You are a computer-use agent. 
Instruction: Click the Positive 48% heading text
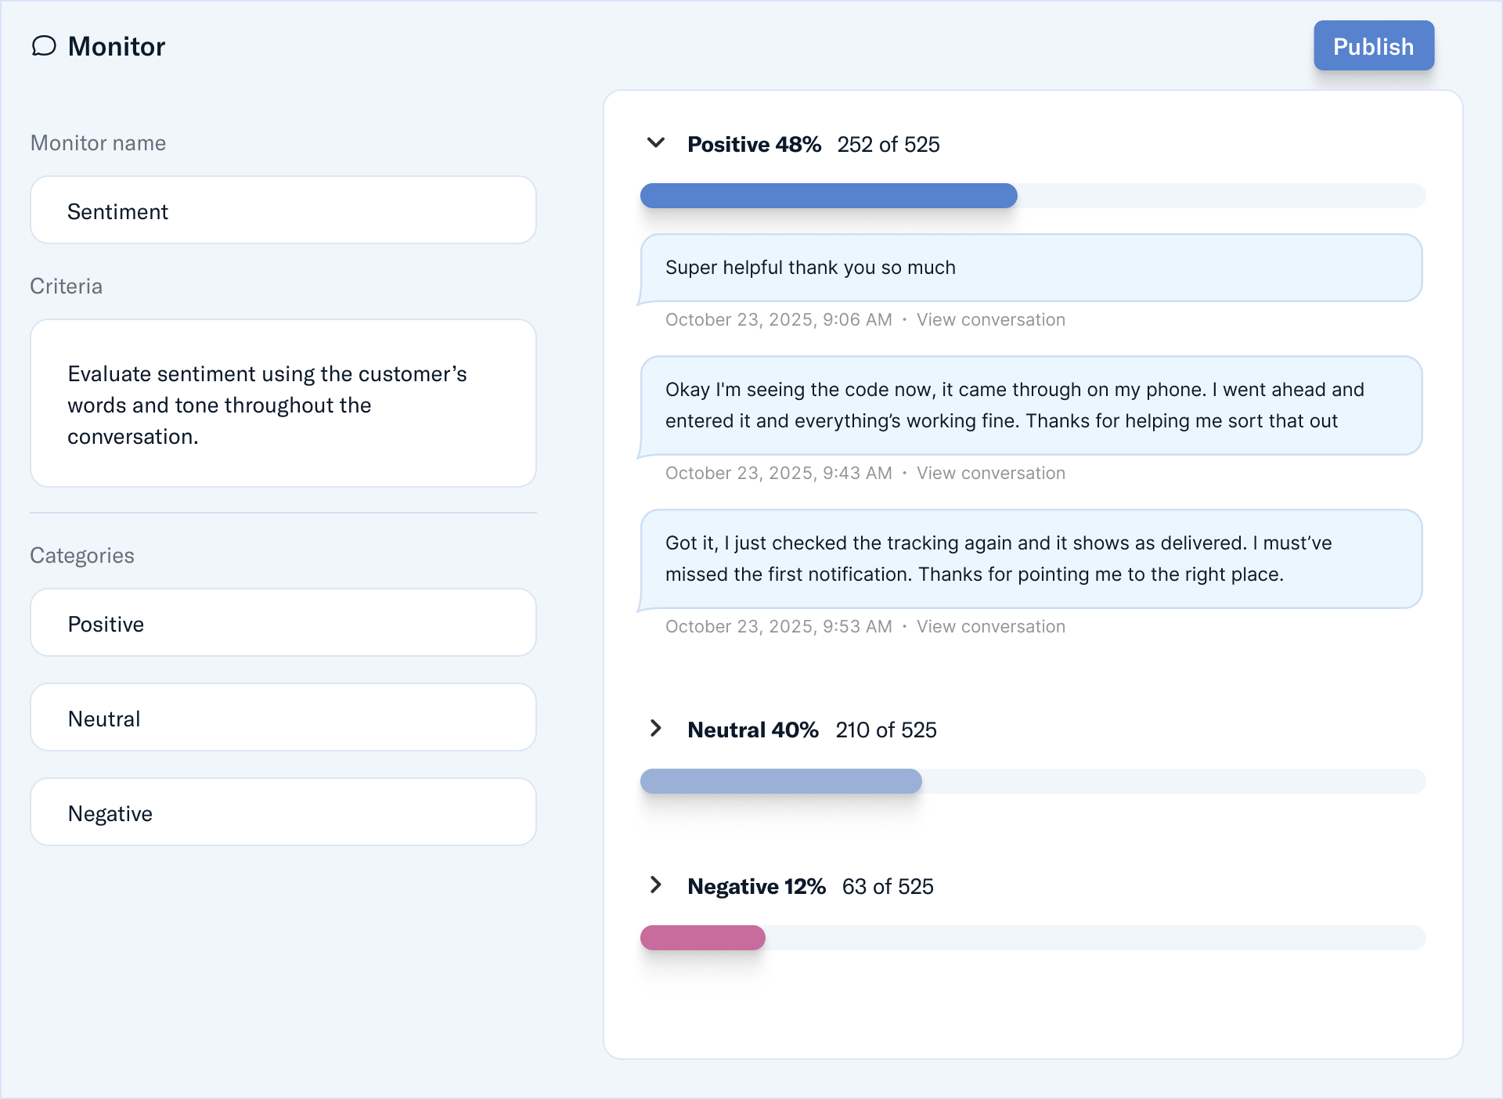click(x=754, y=145)
